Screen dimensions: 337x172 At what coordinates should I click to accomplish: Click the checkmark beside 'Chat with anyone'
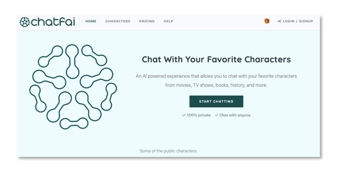217,115
